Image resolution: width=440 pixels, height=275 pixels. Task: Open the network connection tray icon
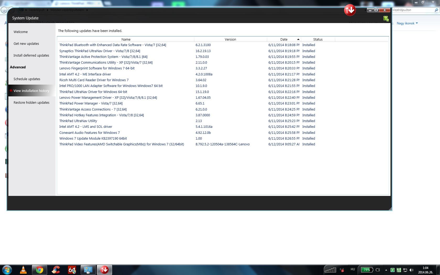coord(405,270)
